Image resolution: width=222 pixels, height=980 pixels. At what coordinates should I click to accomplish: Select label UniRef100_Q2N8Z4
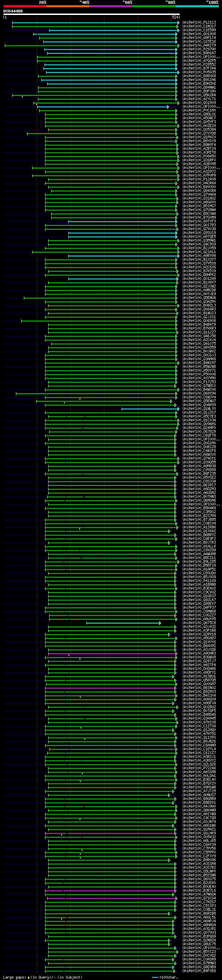click(199, 940)
